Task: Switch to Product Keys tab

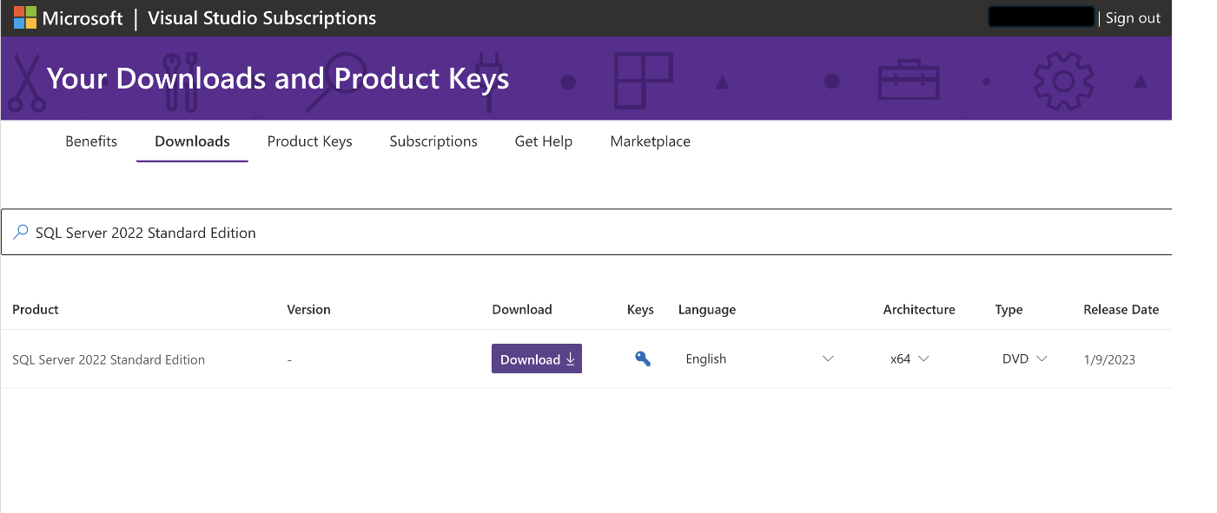Action: click(309, 141)
